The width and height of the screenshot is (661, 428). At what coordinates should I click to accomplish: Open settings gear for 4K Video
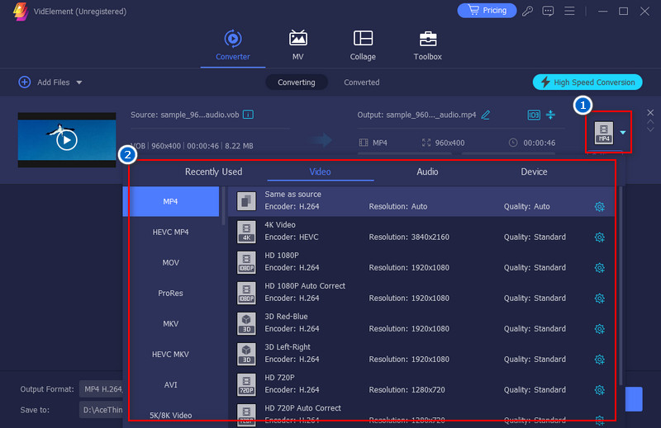click(x=600, y=238)
